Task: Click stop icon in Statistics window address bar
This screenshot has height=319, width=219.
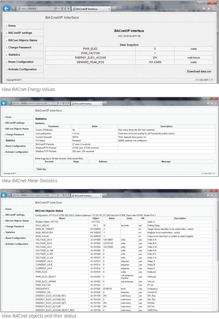Action: pyautogui.click(x=68, y=103)
